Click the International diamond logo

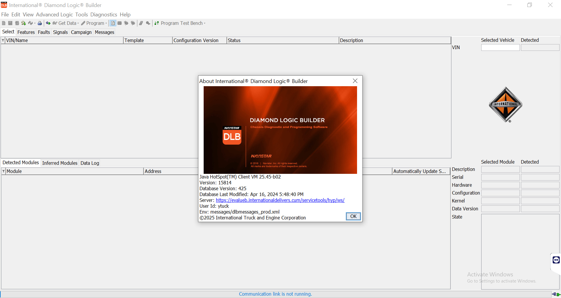tap(505, 105)
